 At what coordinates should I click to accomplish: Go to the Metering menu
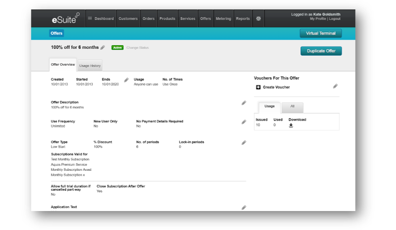point(223,19)
